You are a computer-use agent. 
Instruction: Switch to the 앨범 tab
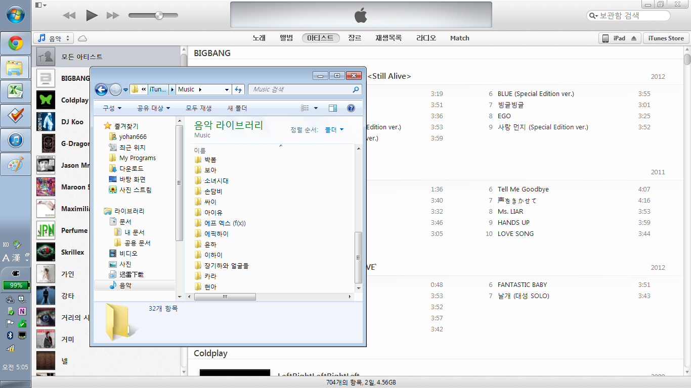pos(286,38)
